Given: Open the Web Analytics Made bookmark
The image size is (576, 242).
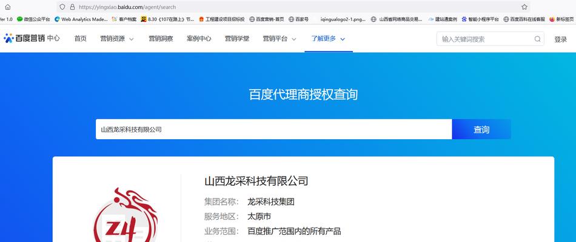Looking at the screenshot, I should pos(81,19).
